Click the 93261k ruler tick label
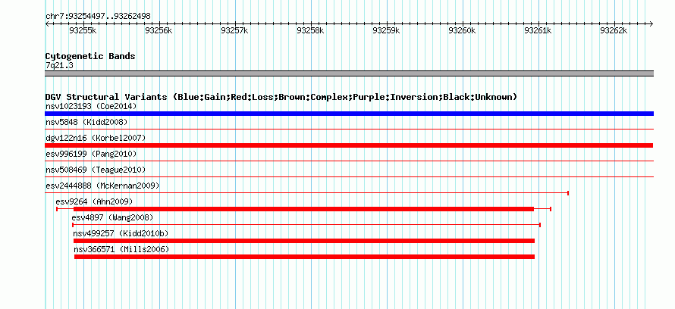 (x=538, y=30)
